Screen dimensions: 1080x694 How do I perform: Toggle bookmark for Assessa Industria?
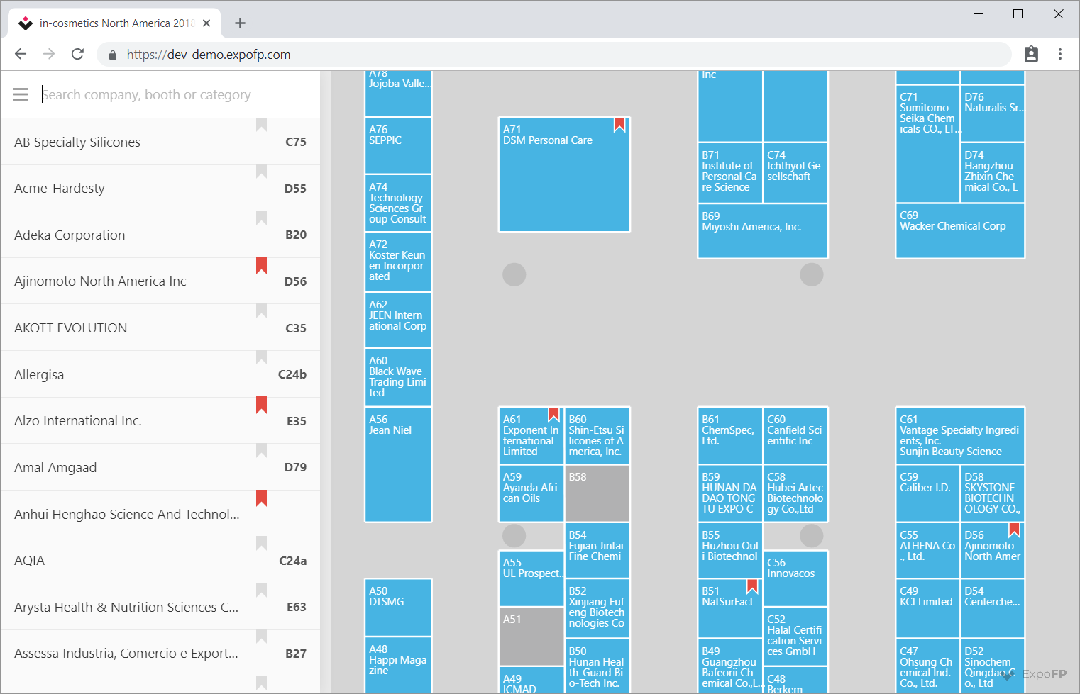pyautogui.click(x=261, y=637)
